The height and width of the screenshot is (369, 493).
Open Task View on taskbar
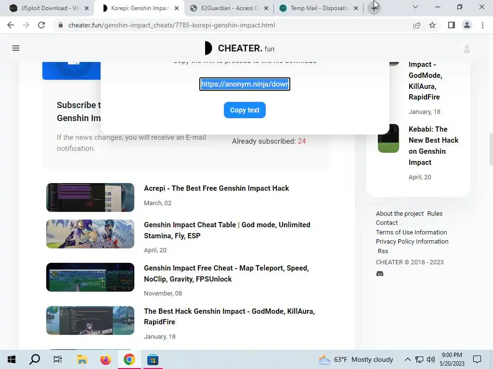click(58, 359)
